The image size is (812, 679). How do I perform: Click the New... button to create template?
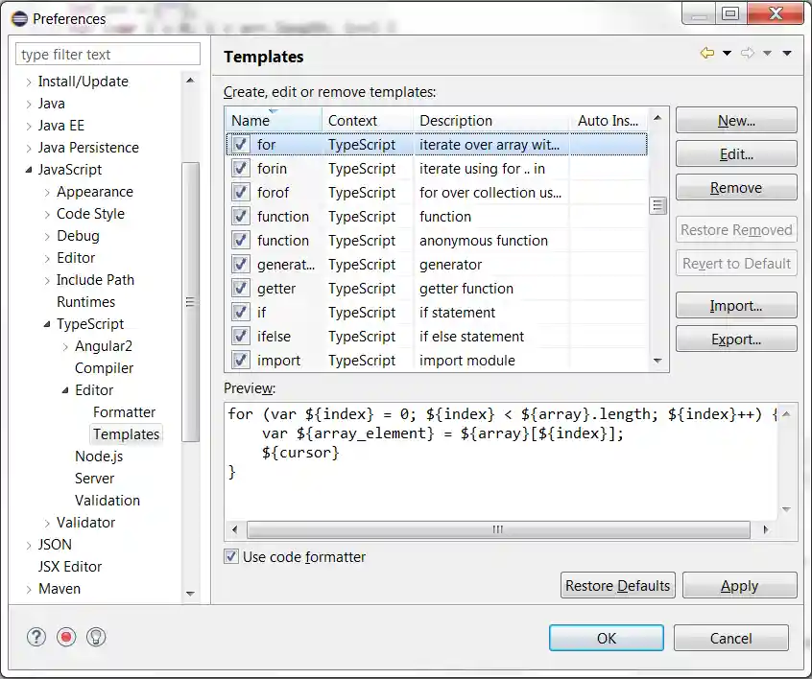[x=736, y=120]
